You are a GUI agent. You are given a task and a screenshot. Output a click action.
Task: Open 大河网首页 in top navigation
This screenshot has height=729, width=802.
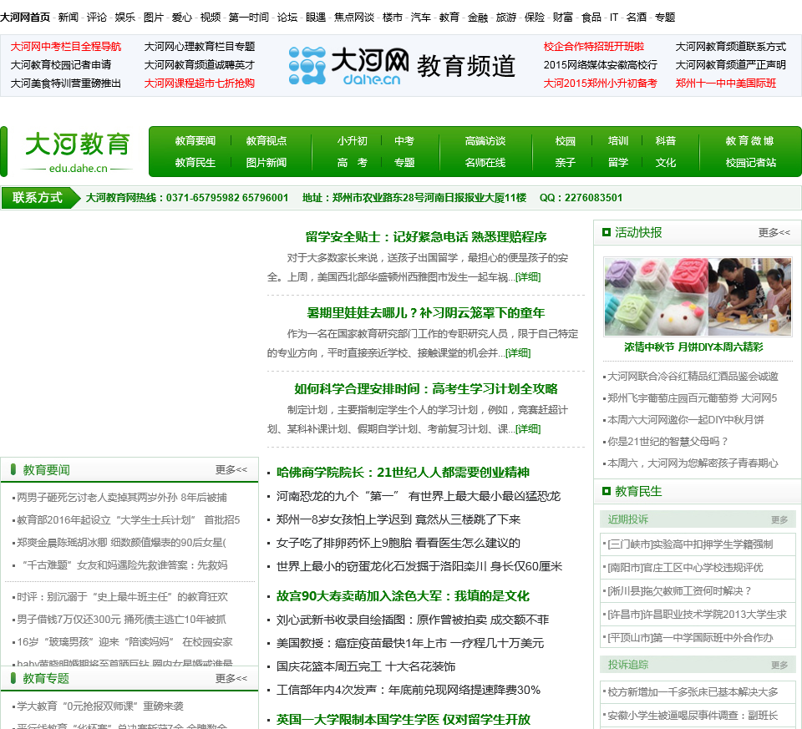pyautogui.click(x=25, y=18)
